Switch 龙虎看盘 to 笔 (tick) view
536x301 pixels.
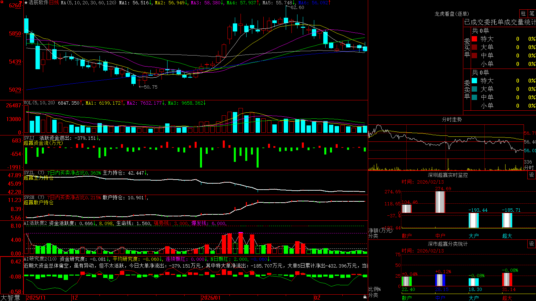pyautogui.click(x=532, y=13)
